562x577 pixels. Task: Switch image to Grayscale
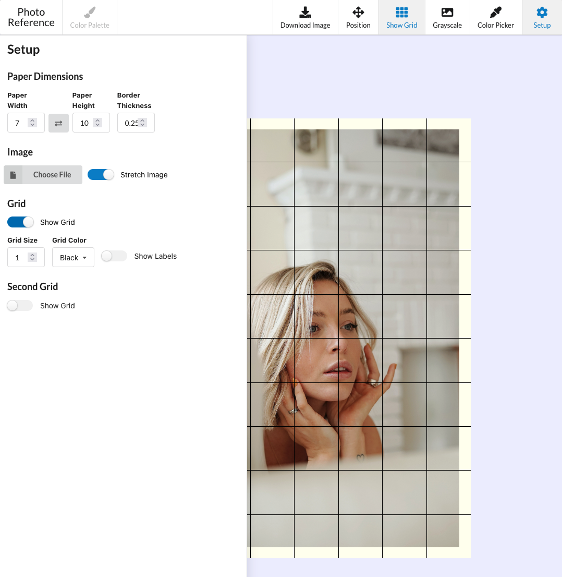[x=447, y=18]
